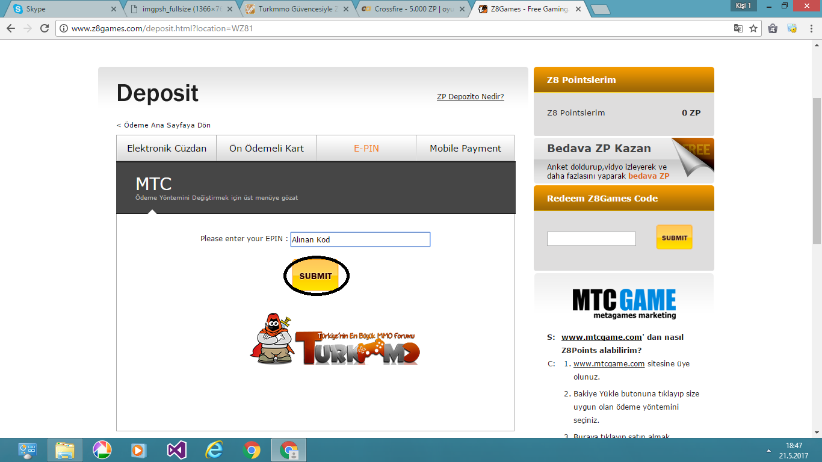The height and width of the screenshot is (462, 822).
Task: Open a new browser tab
Action: pyautogui.click(x=599, y=9)
